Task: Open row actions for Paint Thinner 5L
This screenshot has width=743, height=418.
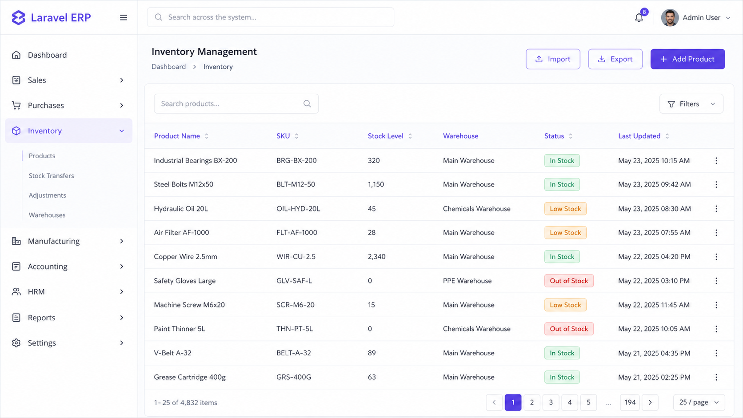Action: point(716,329)
